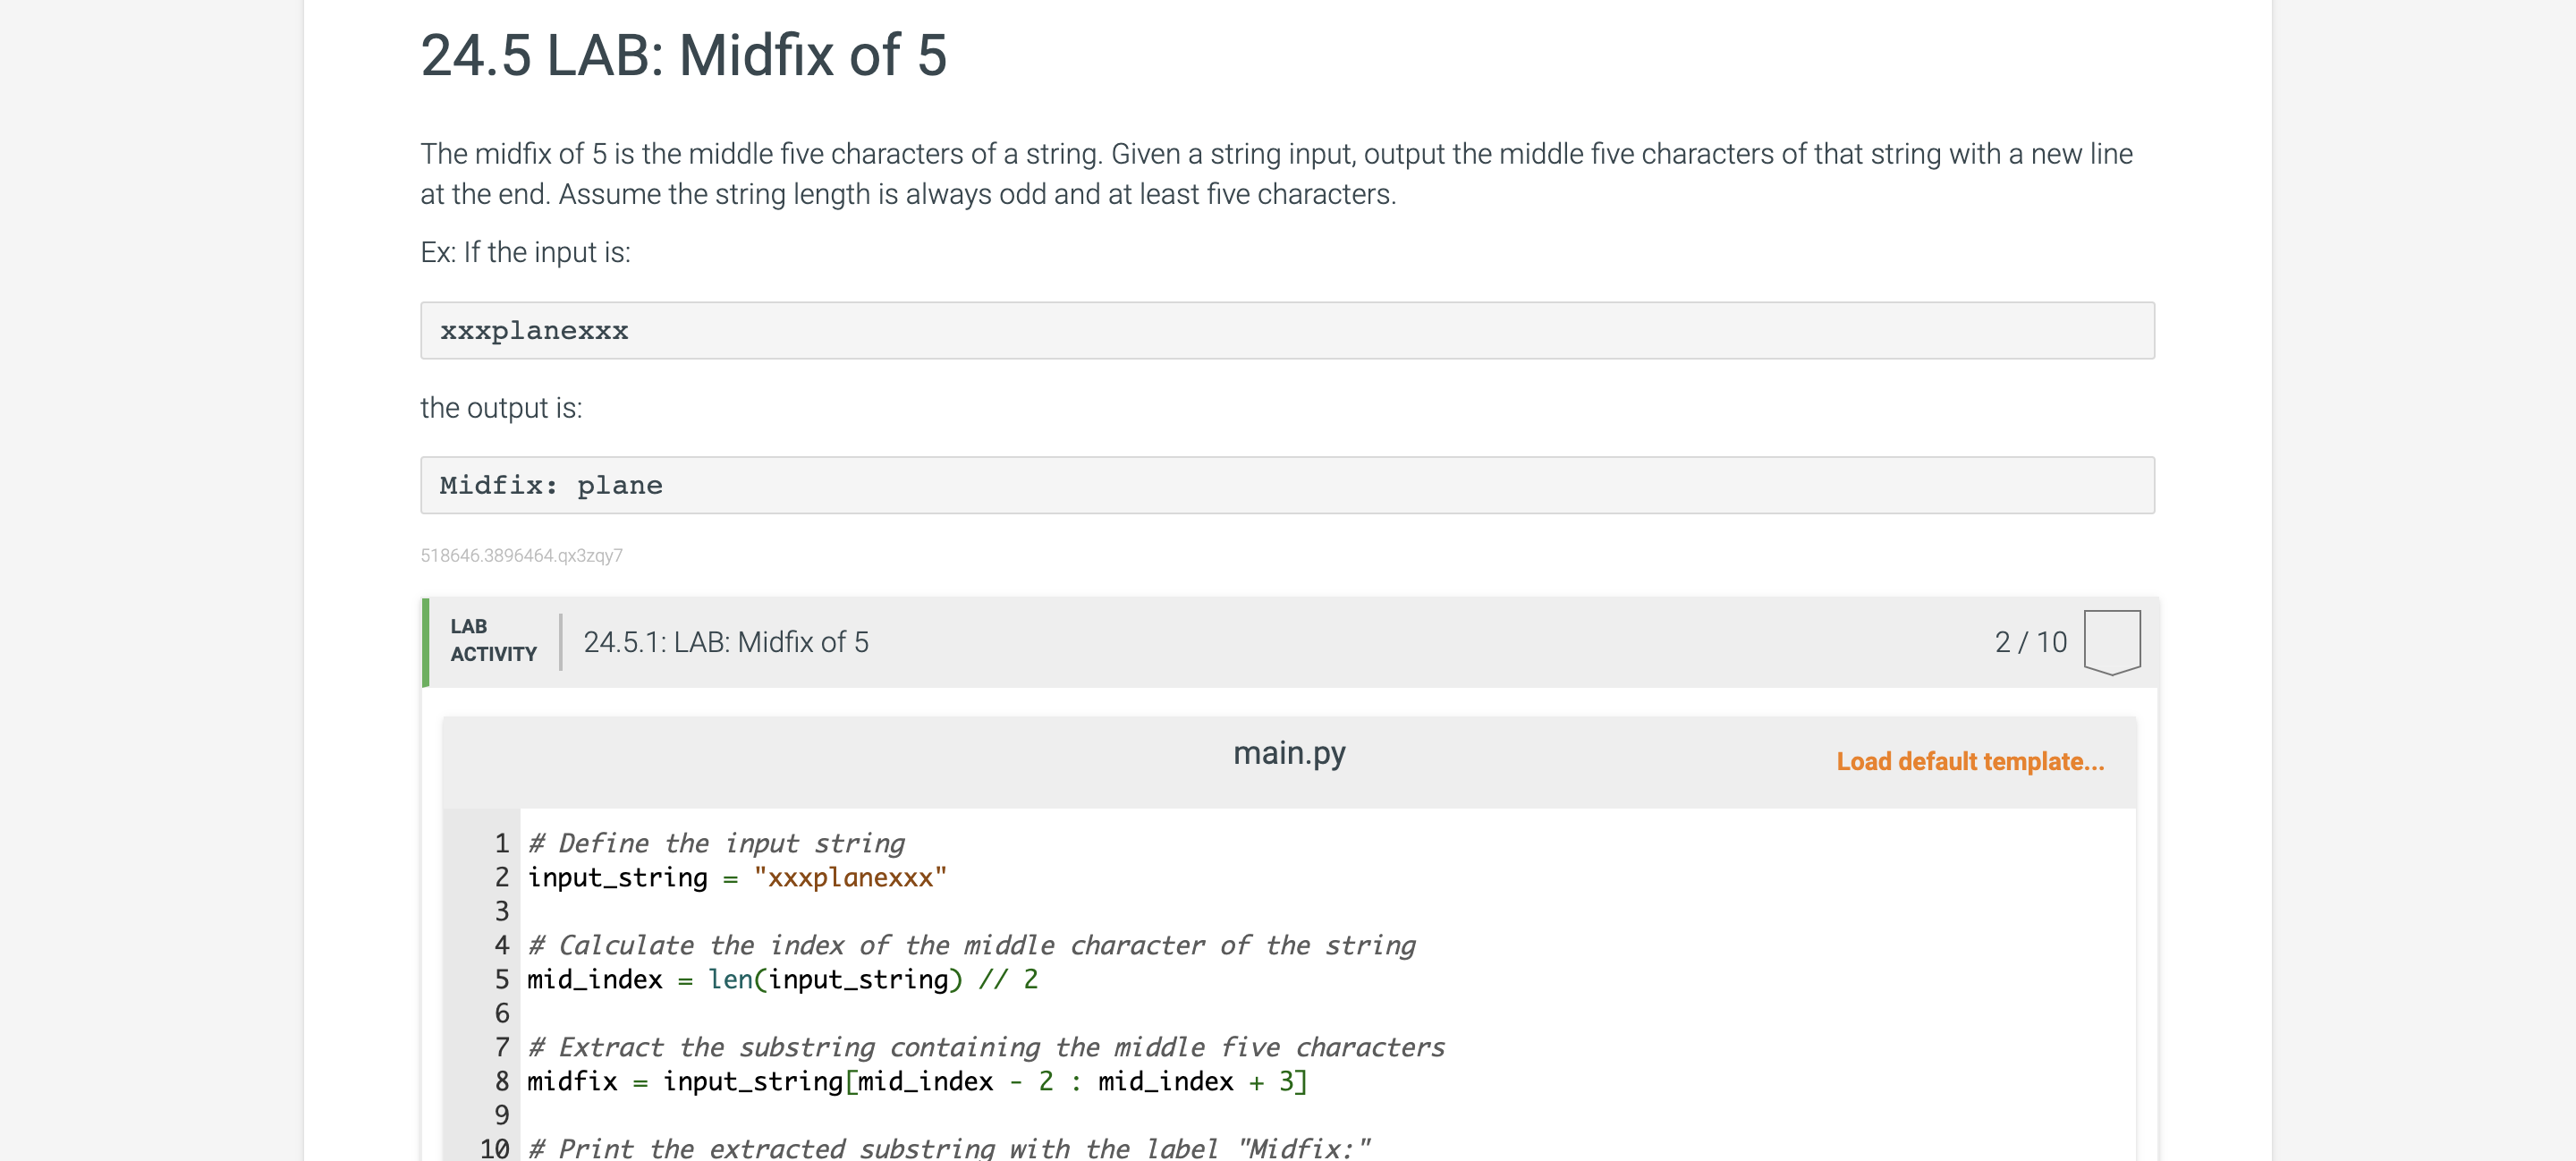Click the comment on line 1 of main.py
The width and height of the screenshot is (2576, 1161).
(x=716, y=843)
